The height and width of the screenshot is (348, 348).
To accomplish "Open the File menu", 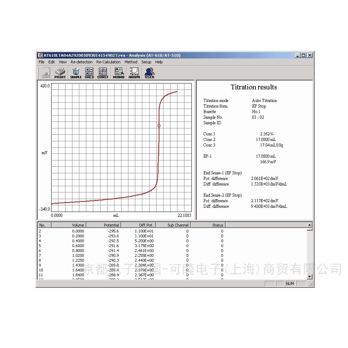I will point(41,62).
